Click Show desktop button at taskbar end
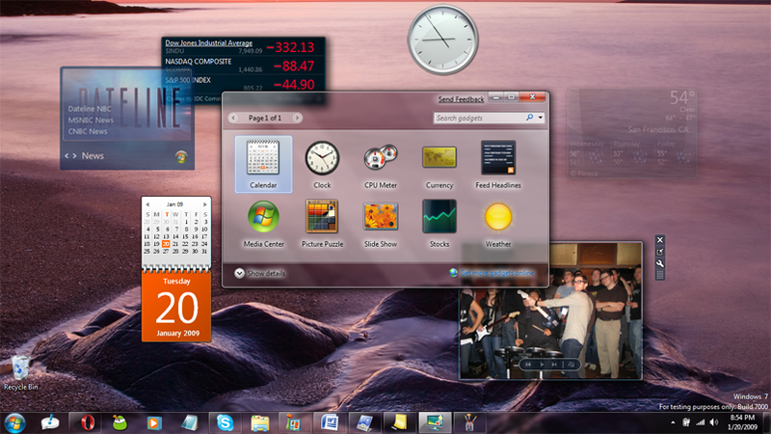This screenshot has height=434, width=771. tap(766, 422)
